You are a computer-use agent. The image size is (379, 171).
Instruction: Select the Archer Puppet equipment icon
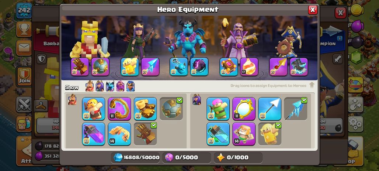(x=218, y=109)
